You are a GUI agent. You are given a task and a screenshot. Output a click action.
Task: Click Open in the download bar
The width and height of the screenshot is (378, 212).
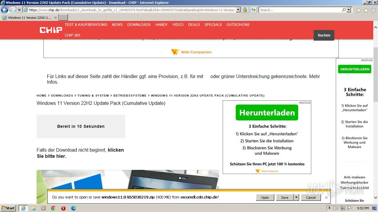(x=265, y=198)
